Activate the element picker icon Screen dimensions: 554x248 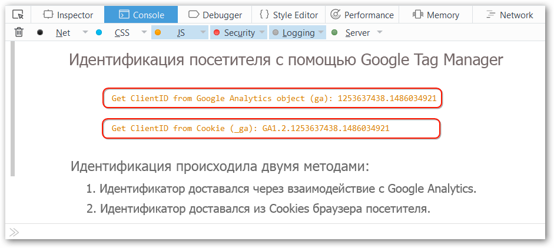point(18,15)
